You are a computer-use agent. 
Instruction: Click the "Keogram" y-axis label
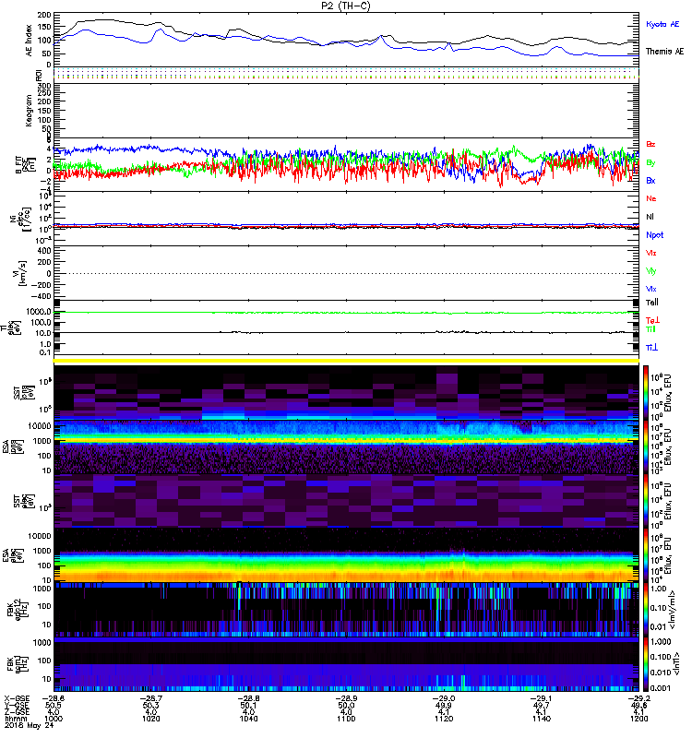tap(30, 110)
